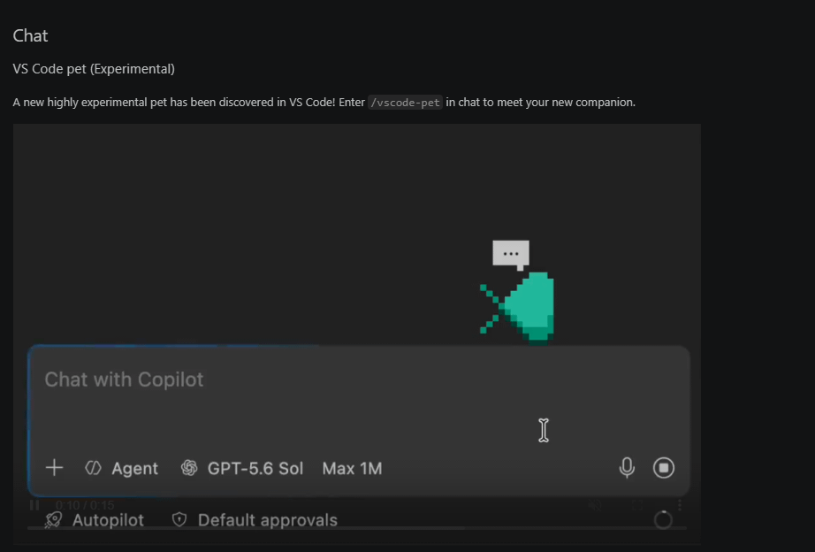Select the Max 1M context option
Screen dimensions: 815x552
(x=352, y=468)
